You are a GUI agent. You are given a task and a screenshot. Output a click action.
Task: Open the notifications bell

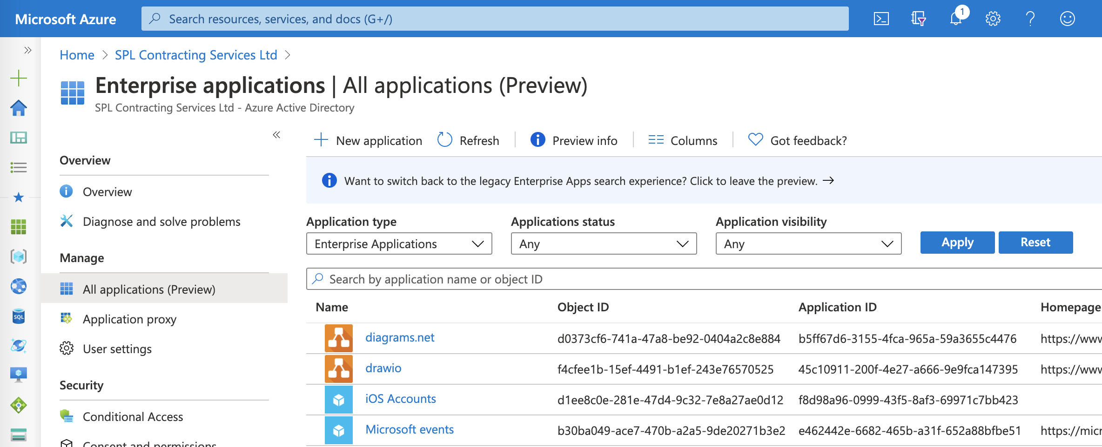coord(956,19)
